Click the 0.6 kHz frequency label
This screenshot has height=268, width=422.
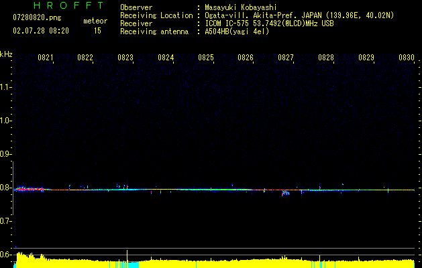pos(5,255)
